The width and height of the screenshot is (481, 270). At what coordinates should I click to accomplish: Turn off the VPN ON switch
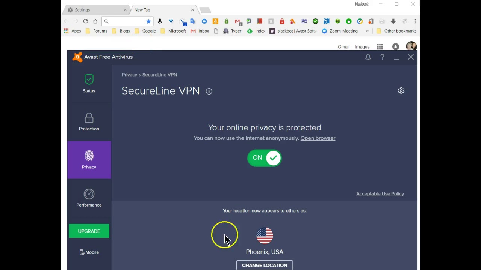[x=265, y=158]
